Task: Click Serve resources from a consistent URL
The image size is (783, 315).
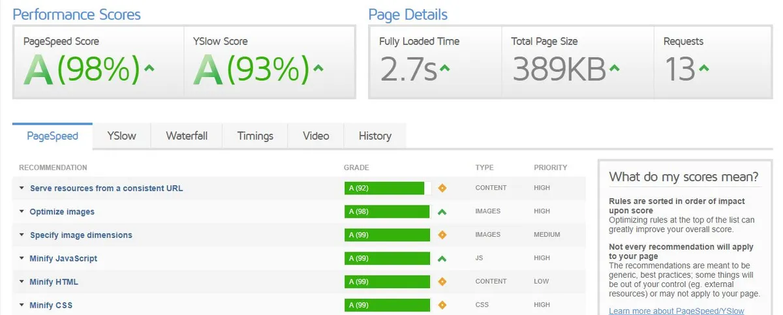Action: pos(106,188)
